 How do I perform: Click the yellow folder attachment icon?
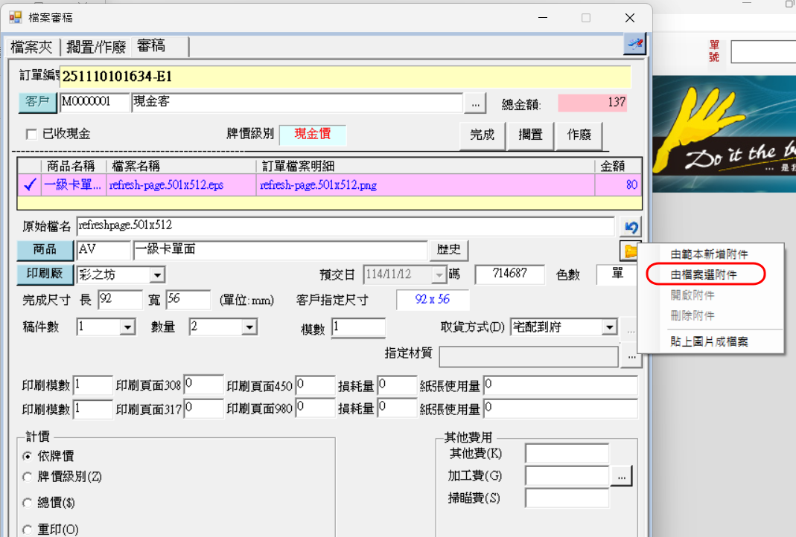click(x=631, y=251)
